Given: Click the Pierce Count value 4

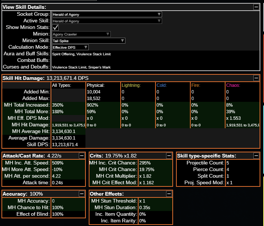Looking at the screenshot, I should [x=228, y=170].
